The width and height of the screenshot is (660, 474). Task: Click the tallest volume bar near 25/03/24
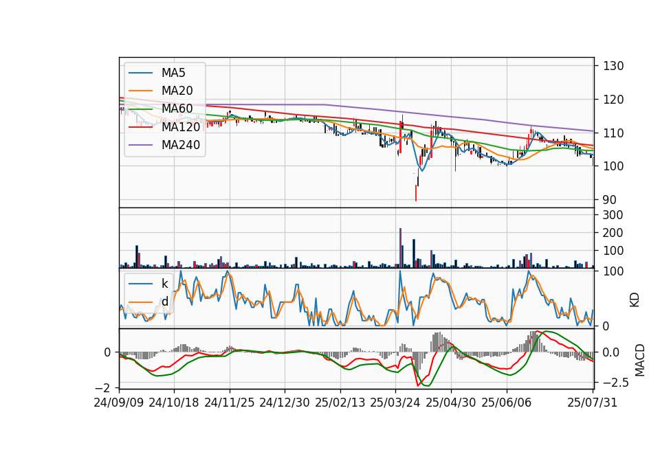coord(400,248)
